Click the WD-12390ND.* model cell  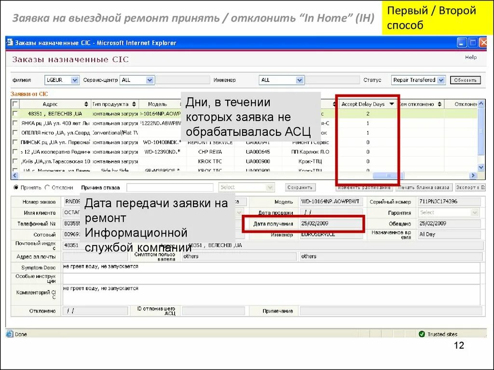click(x=162, y=152)
